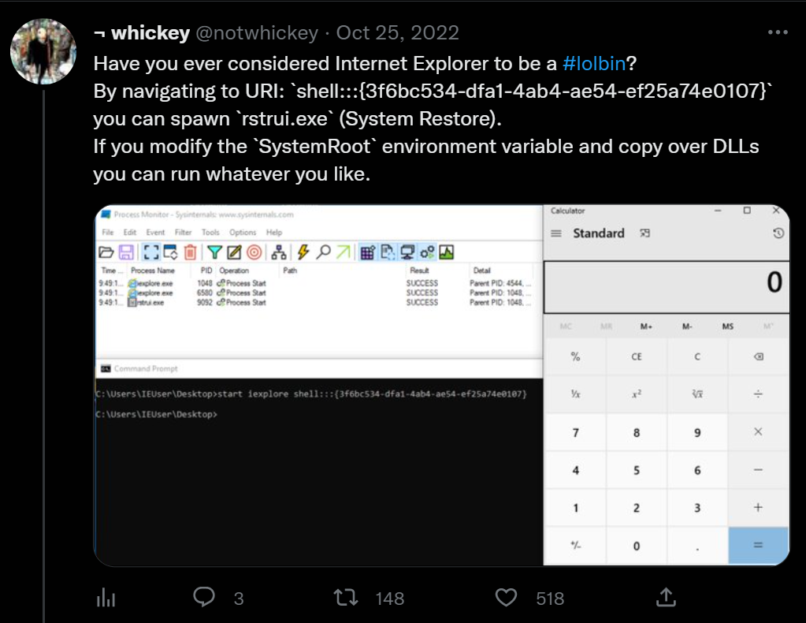
Task: Click the @notwhickey handle
Action: point(258,33)
